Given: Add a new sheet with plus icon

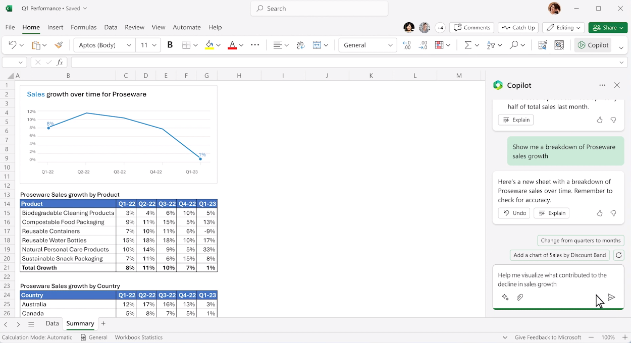Looking at the screenshot, I should [x=103, y=323].
